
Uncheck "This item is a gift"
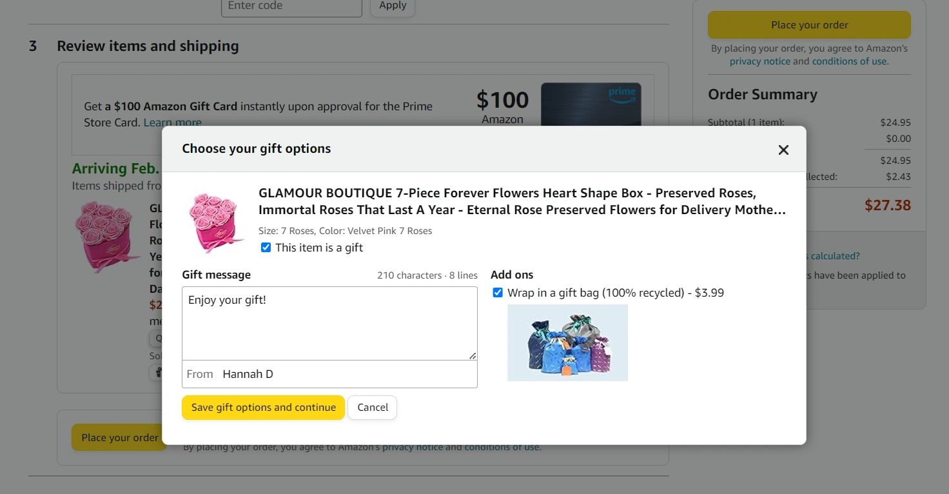266,248
